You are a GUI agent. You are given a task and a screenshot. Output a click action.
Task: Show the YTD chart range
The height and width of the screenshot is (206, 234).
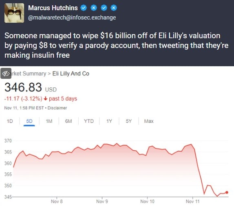point(89,121)
